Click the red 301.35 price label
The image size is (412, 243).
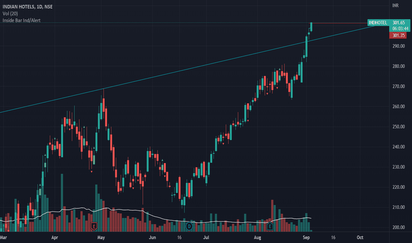click(398, 35)
